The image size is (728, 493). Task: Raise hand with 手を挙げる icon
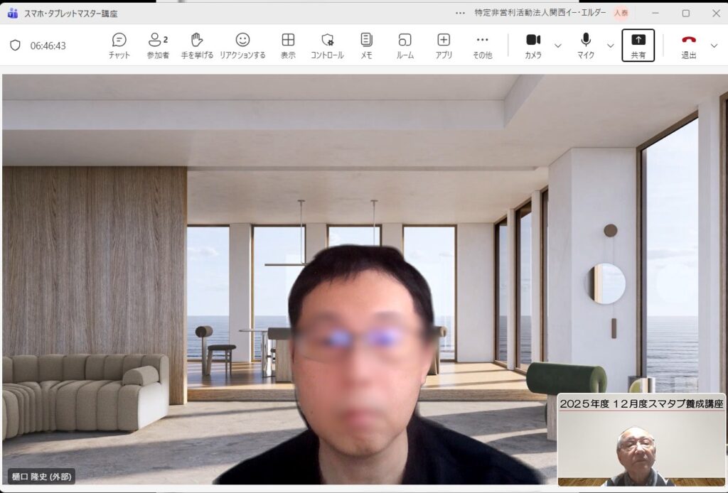(x=197, y=45)
